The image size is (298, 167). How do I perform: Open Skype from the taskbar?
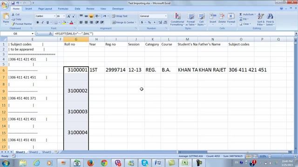coord(145,163)
